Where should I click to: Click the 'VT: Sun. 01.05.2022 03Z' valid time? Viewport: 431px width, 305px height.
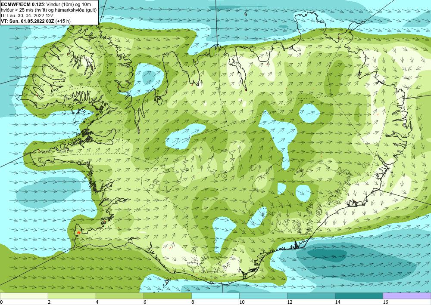pos(28,21)
